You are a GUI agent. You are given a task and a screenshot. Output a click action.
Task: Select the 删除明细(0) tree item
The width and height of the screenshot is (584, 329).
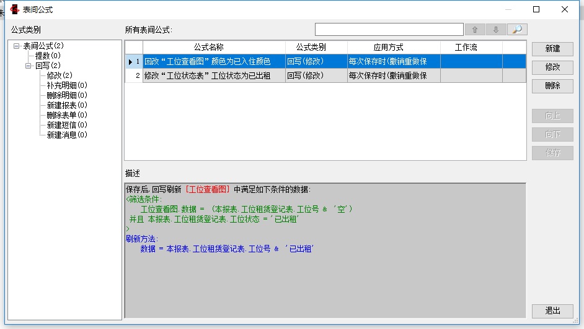(x=67, y=95)
